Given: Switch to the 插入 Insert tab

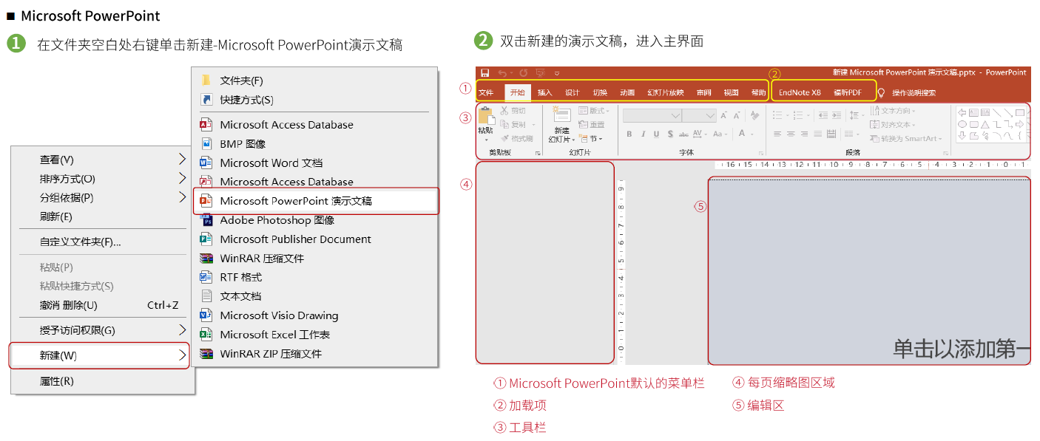Looking at the screenshot, I should point(544,93).
